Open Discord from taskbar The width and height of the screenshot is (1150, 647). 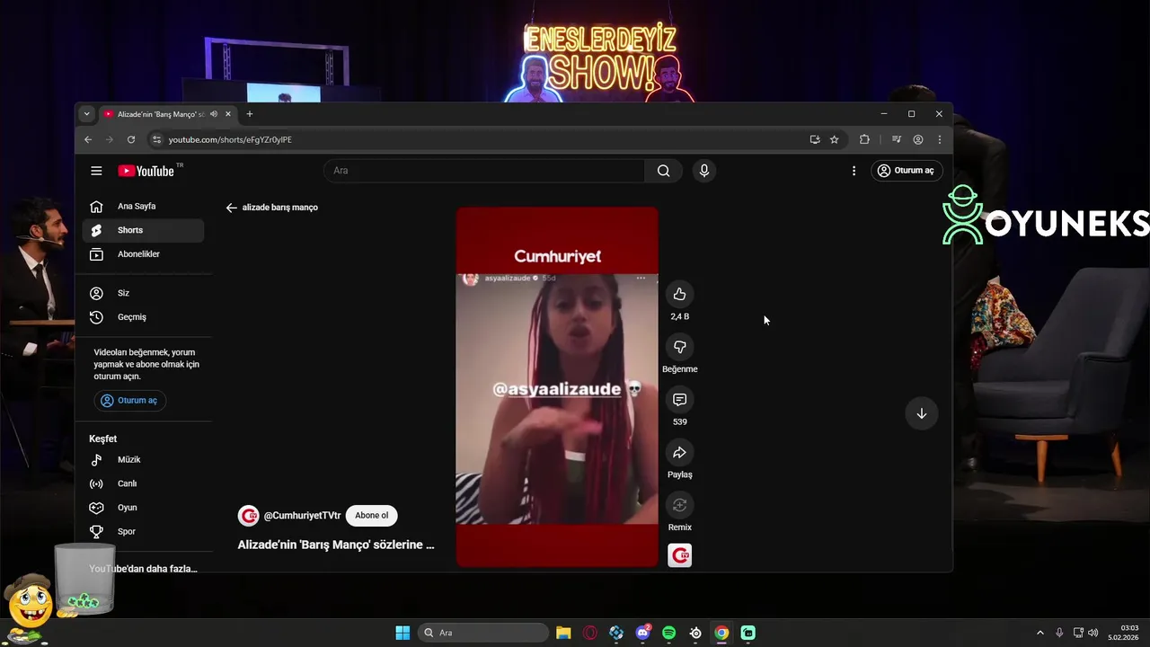[642, 633]
